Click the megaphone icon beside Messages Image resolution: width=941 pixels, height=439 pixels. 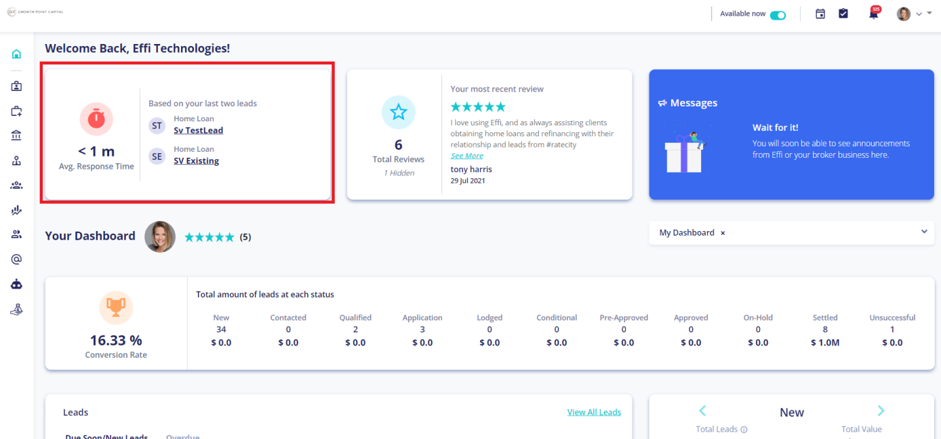point(662,103)
